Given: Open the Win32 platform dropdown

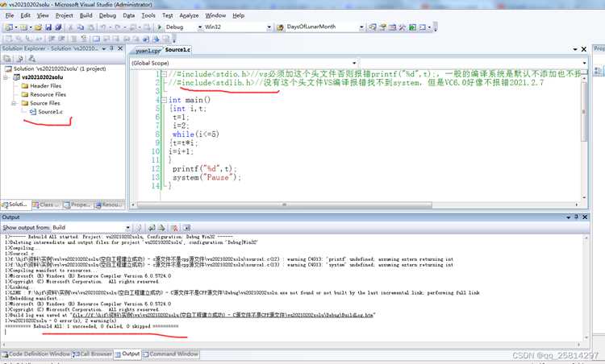Looking at the screenshot, I should [x=269, y=27].
